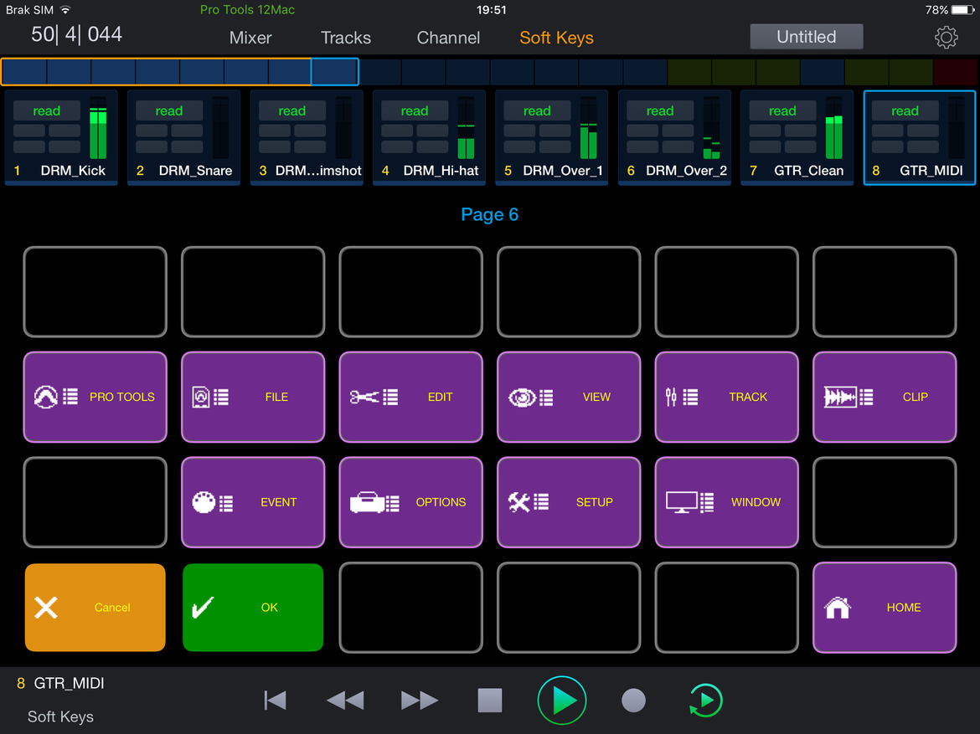Confirm with the green OK key

pos(252,607)
